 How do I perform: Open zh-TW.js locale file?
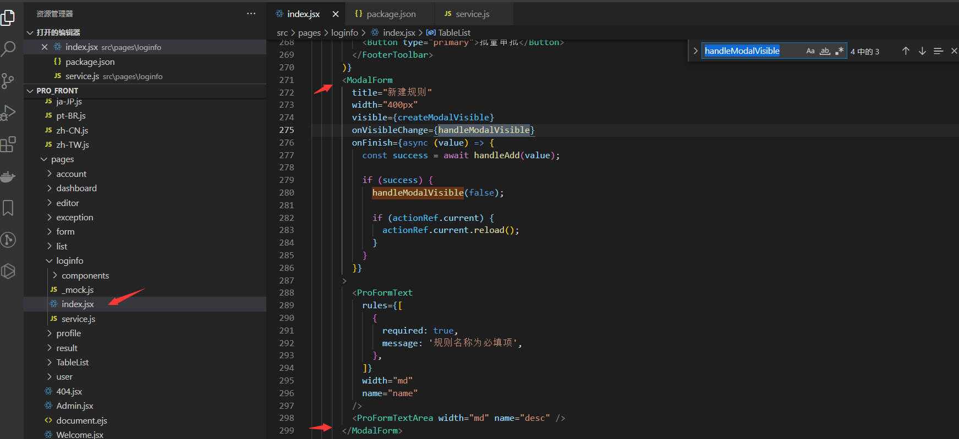pos(145,145)
